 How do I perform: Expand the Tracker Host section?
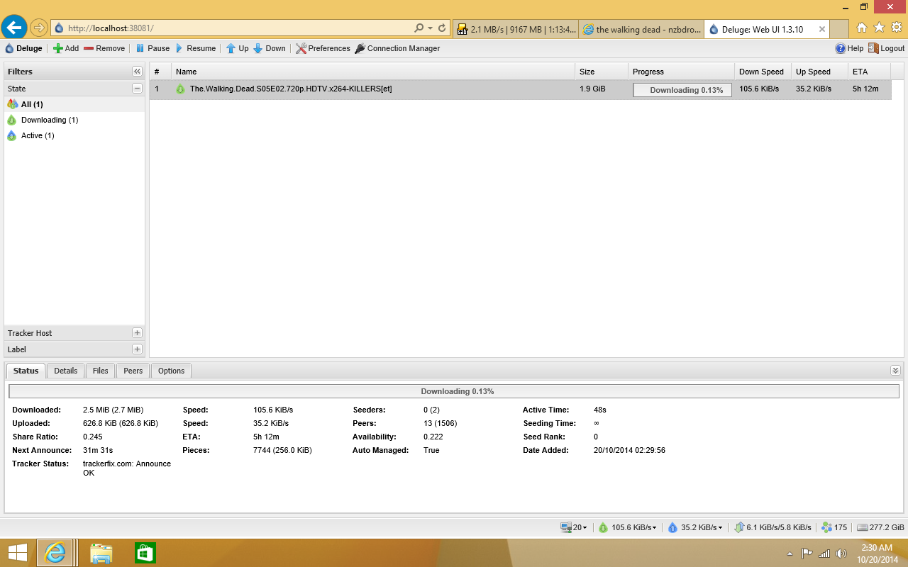pos(137,333)
